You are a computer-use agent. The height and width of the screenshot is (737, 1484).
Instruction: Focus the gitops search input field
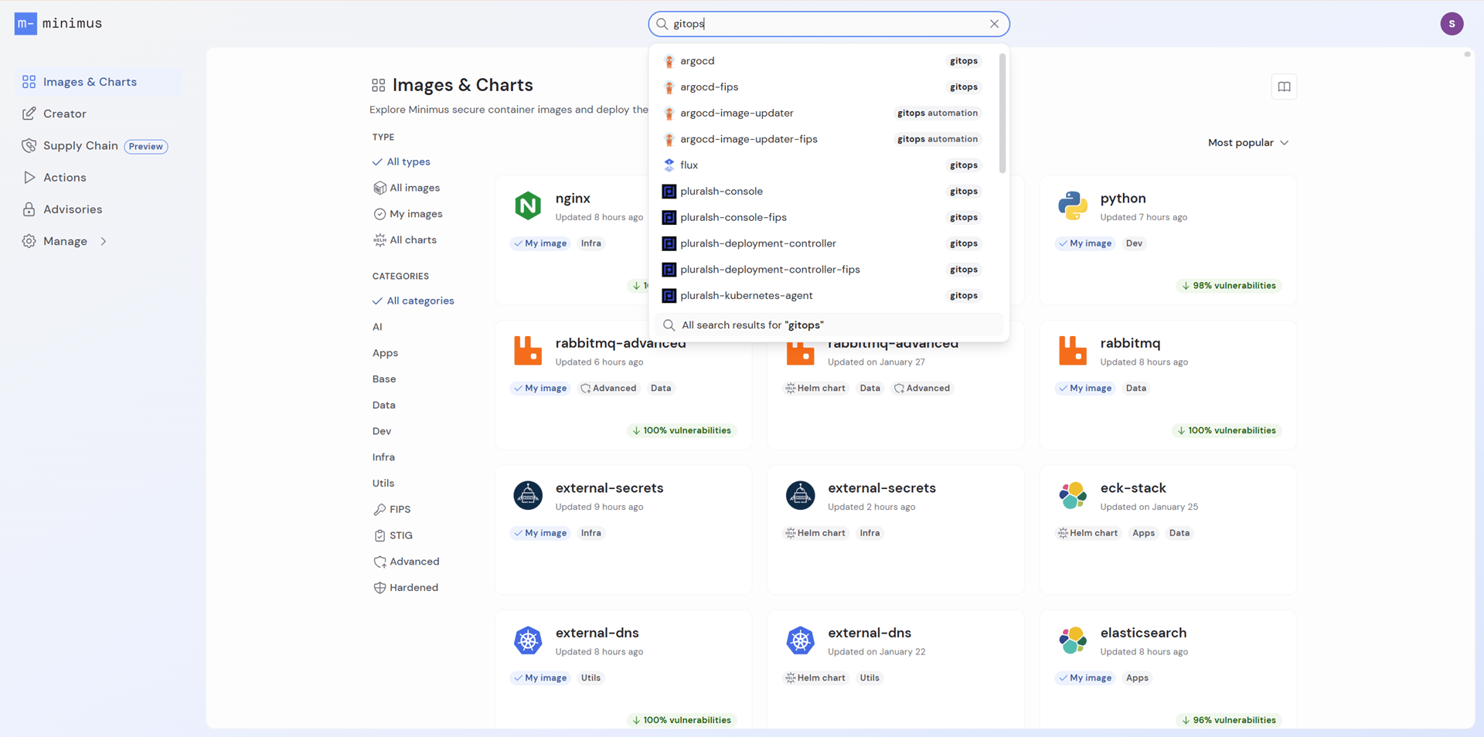(x=827, y=24)
